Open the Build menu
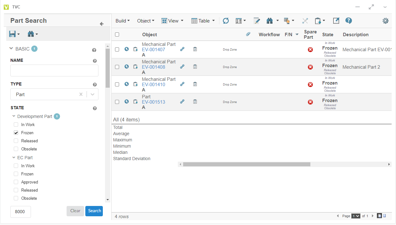 point(123,21)
